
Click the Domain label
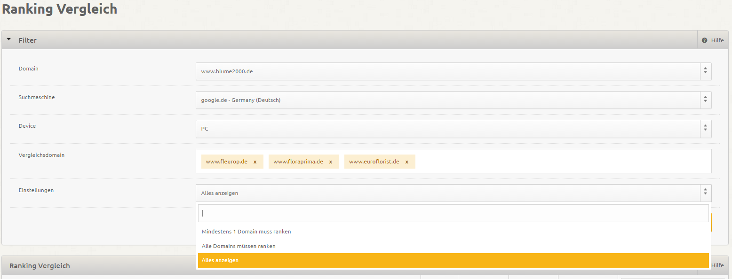coord(29,69)
